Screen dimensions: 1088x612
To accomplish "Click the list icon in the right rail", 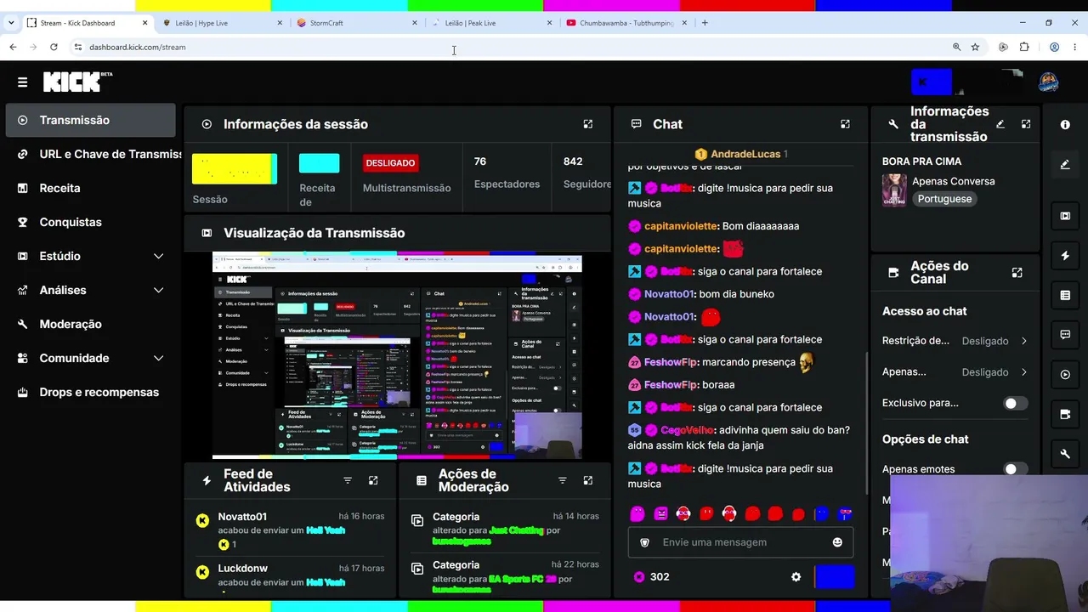I will pos(1065,295).
